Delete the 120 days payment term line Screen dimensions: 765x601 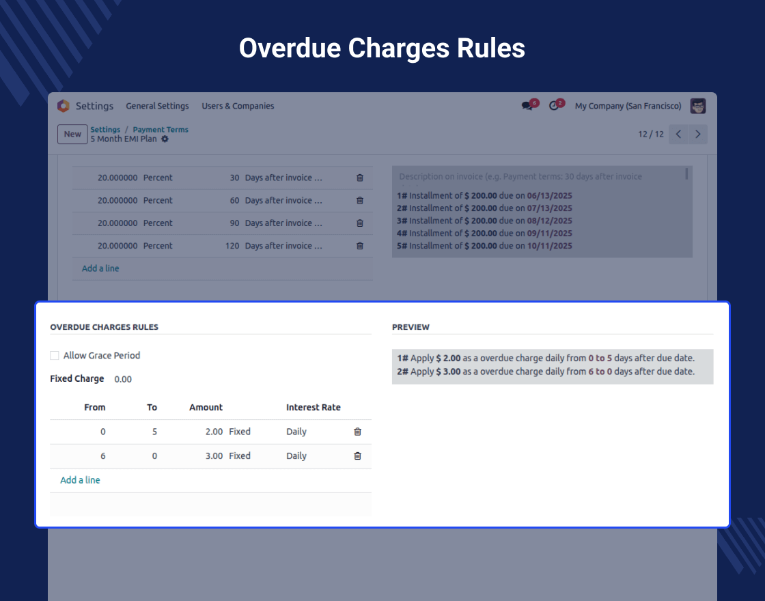[360, 246]
